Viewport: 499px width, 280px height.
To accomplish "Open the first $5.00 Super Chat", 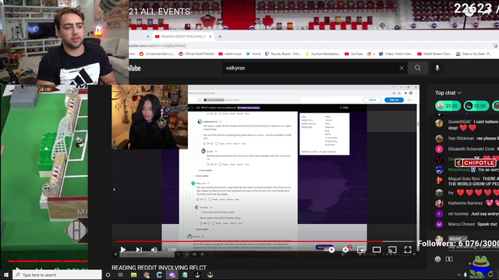I will tap(448, 106).
